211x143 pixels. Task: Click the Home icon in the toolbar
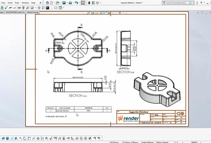point(47,3)
